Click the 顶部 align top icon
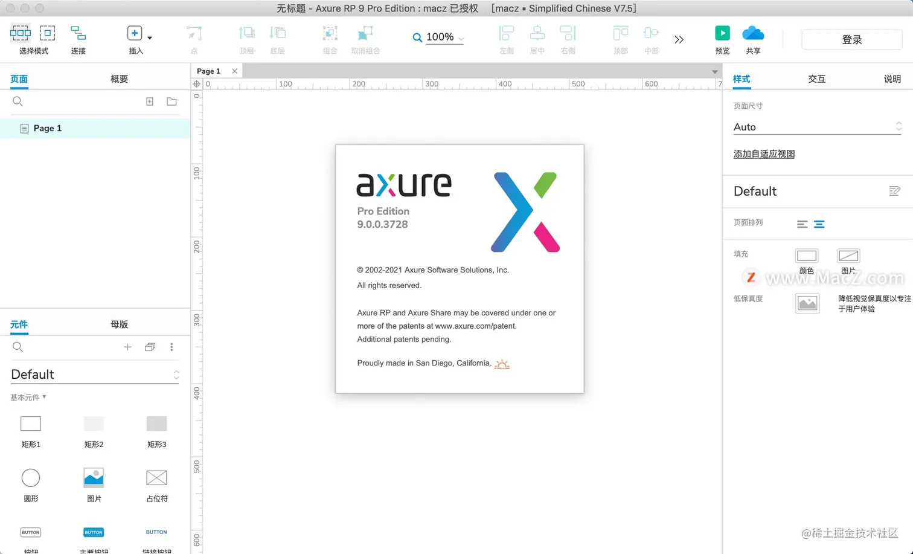Screen dimensions: 913x554 pos(621,33)
